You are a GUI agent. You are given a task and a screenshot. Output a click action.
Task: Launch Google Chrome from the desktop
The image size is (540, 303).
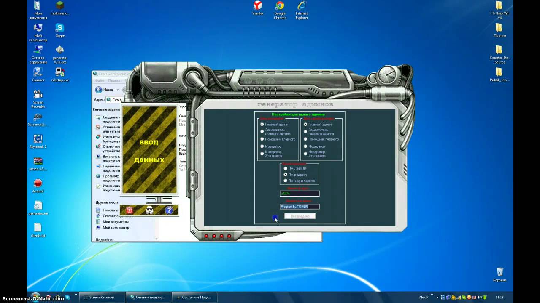pyautogui.click(x=280, y=10)
